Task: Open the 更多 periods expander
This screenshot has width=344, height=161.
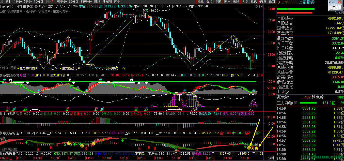Action: coord(118,2)
